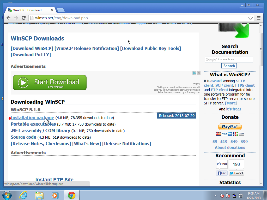Open the [Download PuTTY] link
Image resolution: width=267 pixels, height=200 pixels.
[31, 55]
